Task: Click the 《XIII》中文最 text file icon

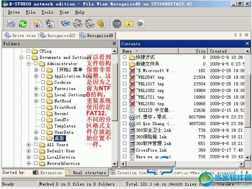Action: pos(132,110)
